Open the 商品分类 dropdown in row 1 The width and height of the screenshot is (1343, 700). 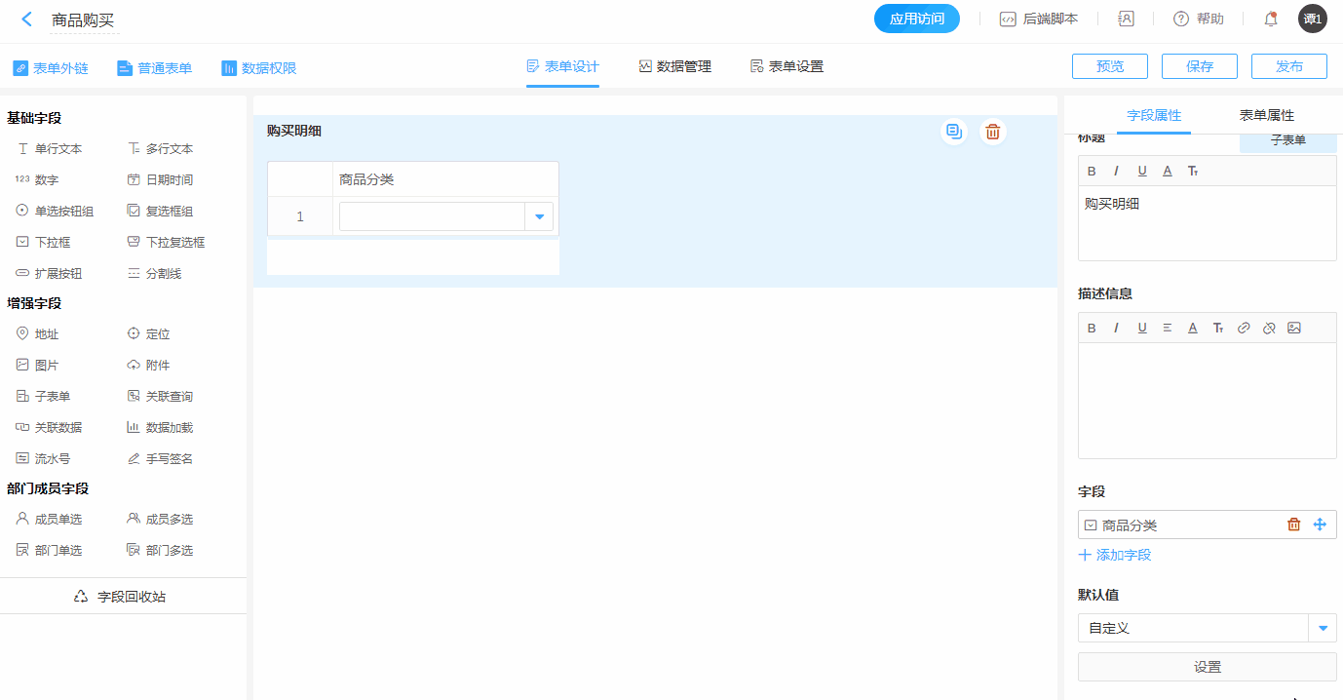click(x=539, y=216)
